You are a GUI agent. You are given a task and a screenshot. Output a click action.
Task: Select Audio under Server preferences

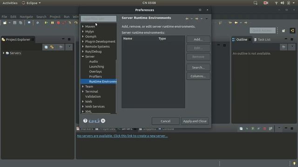(94, 62)
